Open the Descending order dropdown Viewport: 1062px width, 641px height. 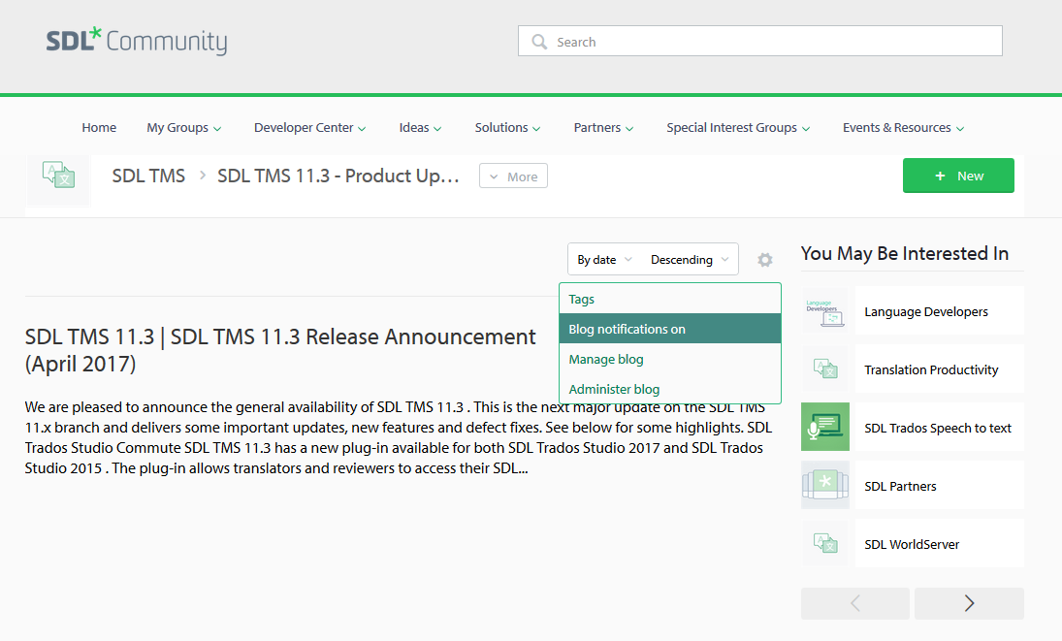pos(690,259)
